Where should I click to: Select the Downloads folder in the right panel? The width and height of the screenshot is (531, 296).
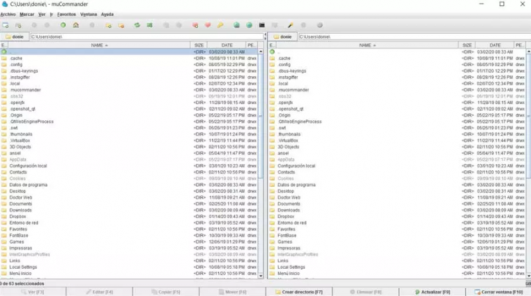tap(289, 210)
